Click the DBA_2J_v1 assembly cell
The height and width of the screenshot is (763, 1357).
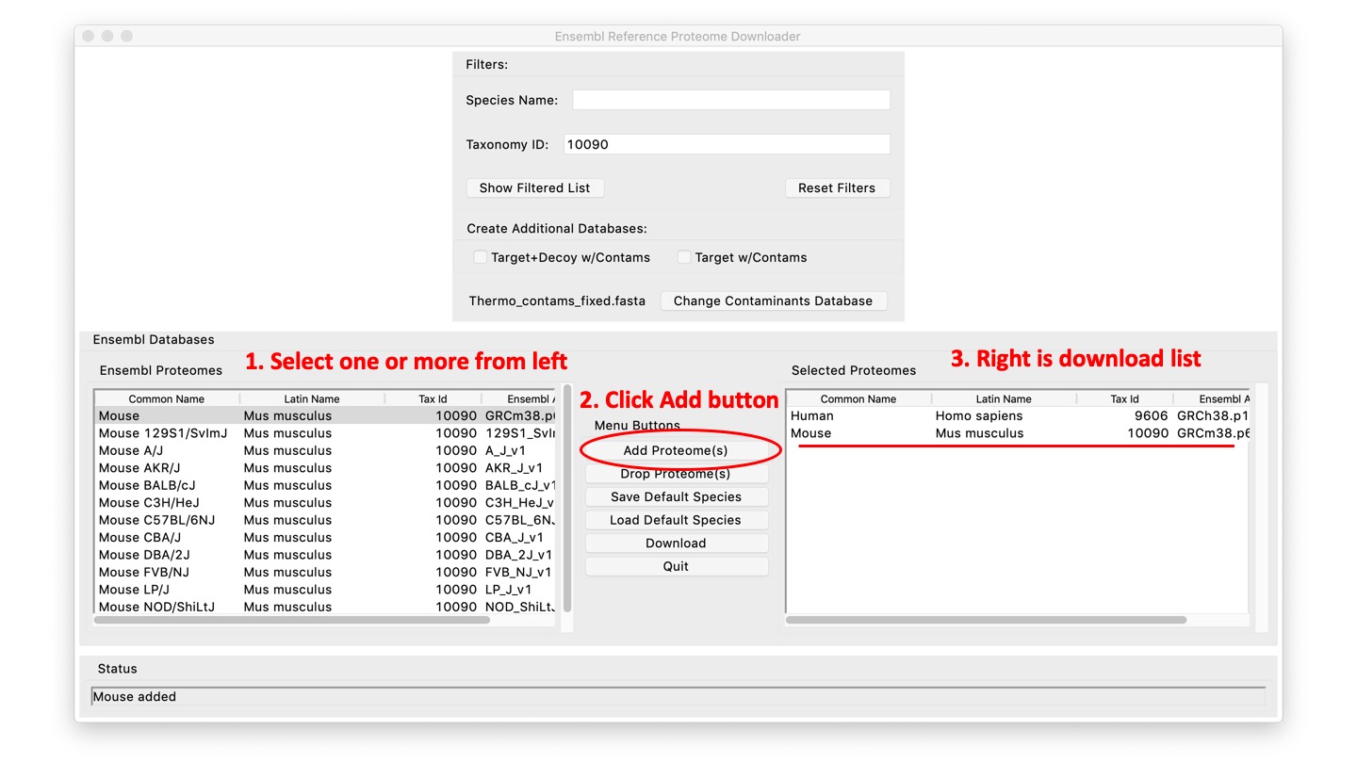tap(518, 555)
